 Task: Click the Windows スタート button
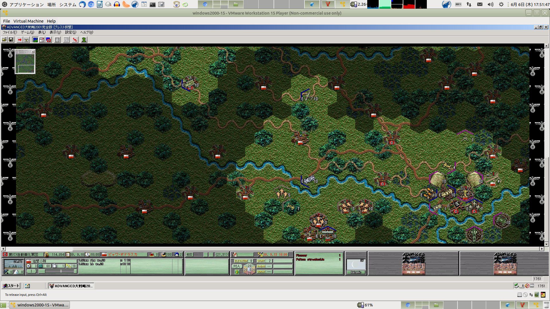click(11, 286)
